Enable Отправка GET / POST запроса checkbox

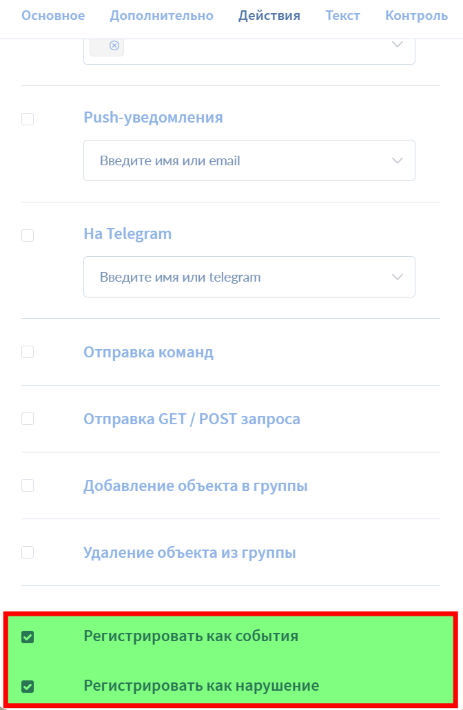point(28,419)
